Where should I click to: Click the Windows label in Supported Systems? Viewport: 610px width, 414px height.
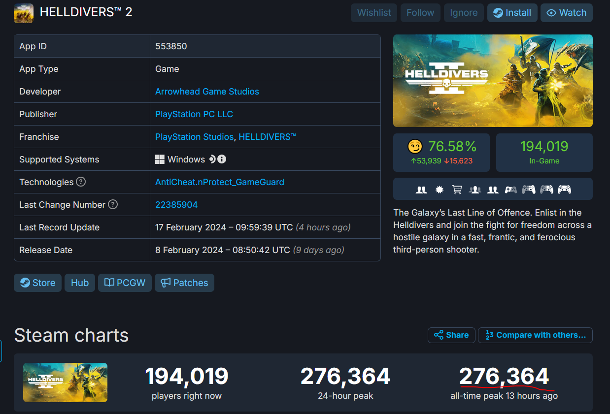click(x=186, y=159)
